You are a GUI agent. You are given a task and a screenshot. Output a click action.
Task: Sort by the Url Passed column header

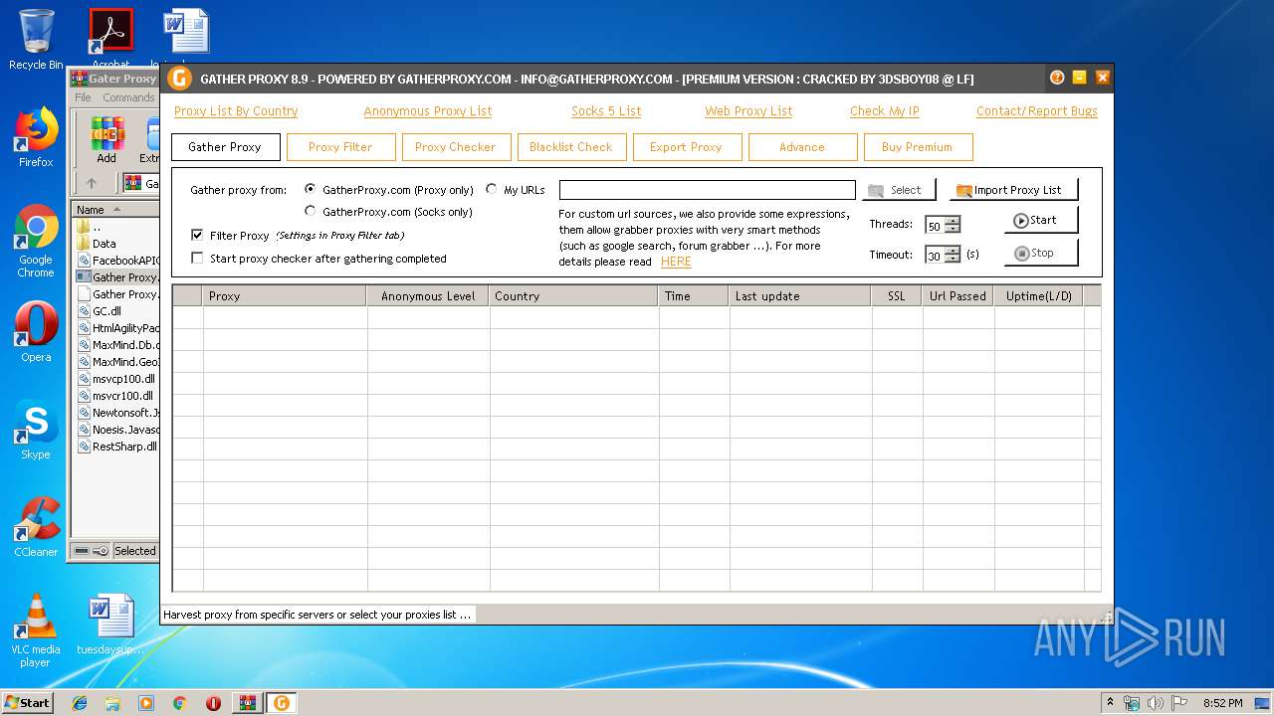pos(958,295)
